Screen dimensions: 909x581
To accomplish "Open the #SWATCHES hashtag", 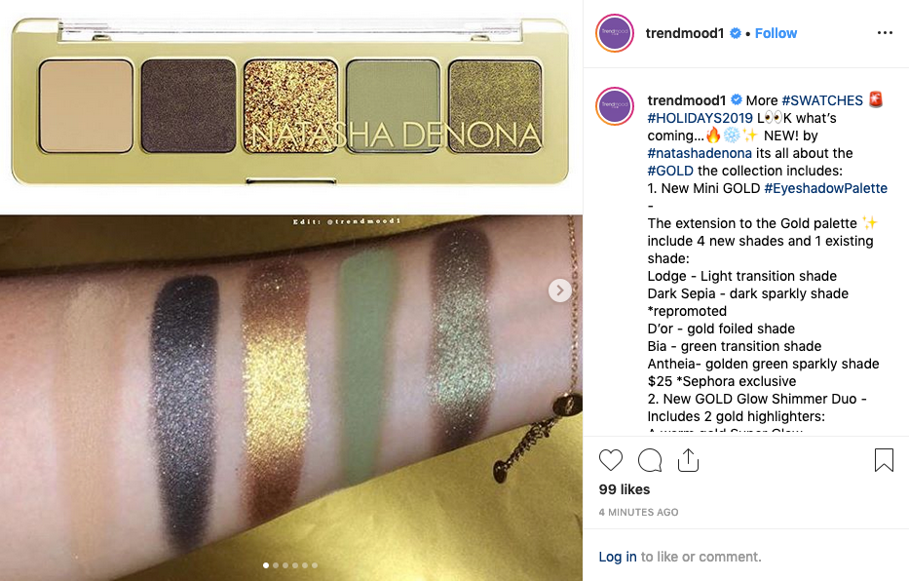I will coord(822,100).
